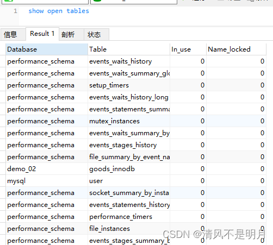Select the user table cell
The height and width of the screenshot is (245, 273).
[129, 181]
